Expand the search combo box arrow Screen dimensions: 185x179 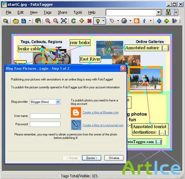click(159, 12)
